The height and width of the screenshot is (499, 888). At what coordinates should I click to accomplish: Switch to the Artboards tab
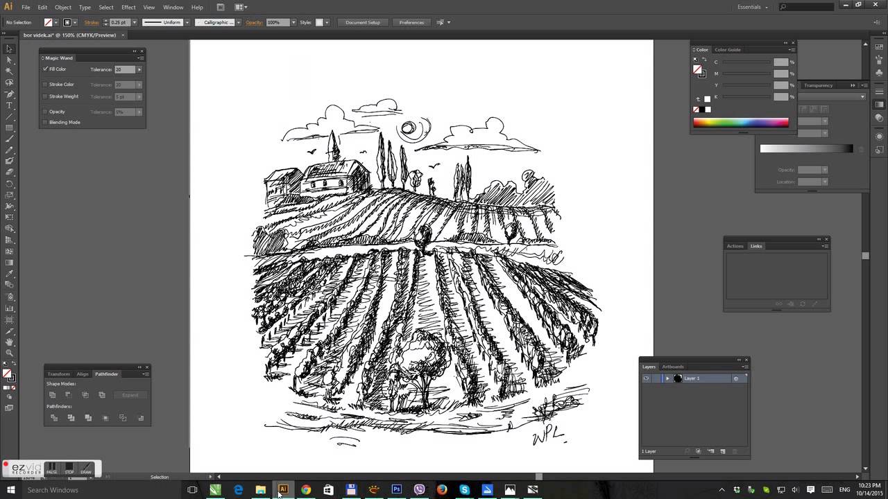click(672, 367)
